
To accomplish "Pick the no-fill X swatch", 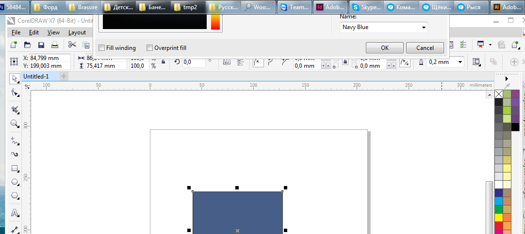I will pyautogui.click(x=498, y=94).
